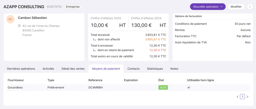This screenshot has width=256, height=109.
Task: Click the Prélèvement type cell
Action: (x=56, y=87)
